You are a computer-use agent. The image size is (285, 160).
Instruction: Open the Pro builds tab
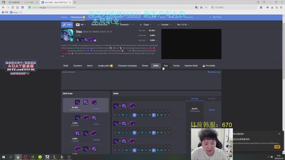[209, 66]
